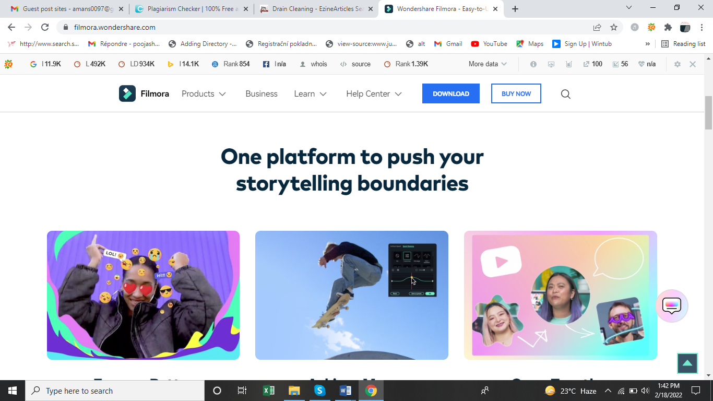This screenshot has width=713, height=401.
Task: Click the taskbar search box
Action: tap(114, 391)
